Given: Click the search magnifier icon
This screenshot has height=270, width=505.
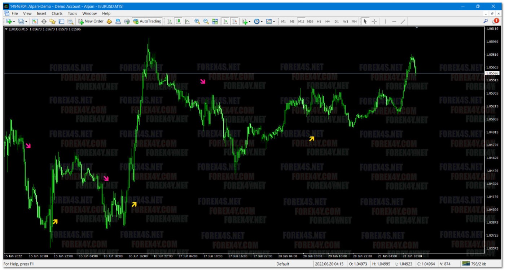Looking at the screenshot, I should pos(486,22).
